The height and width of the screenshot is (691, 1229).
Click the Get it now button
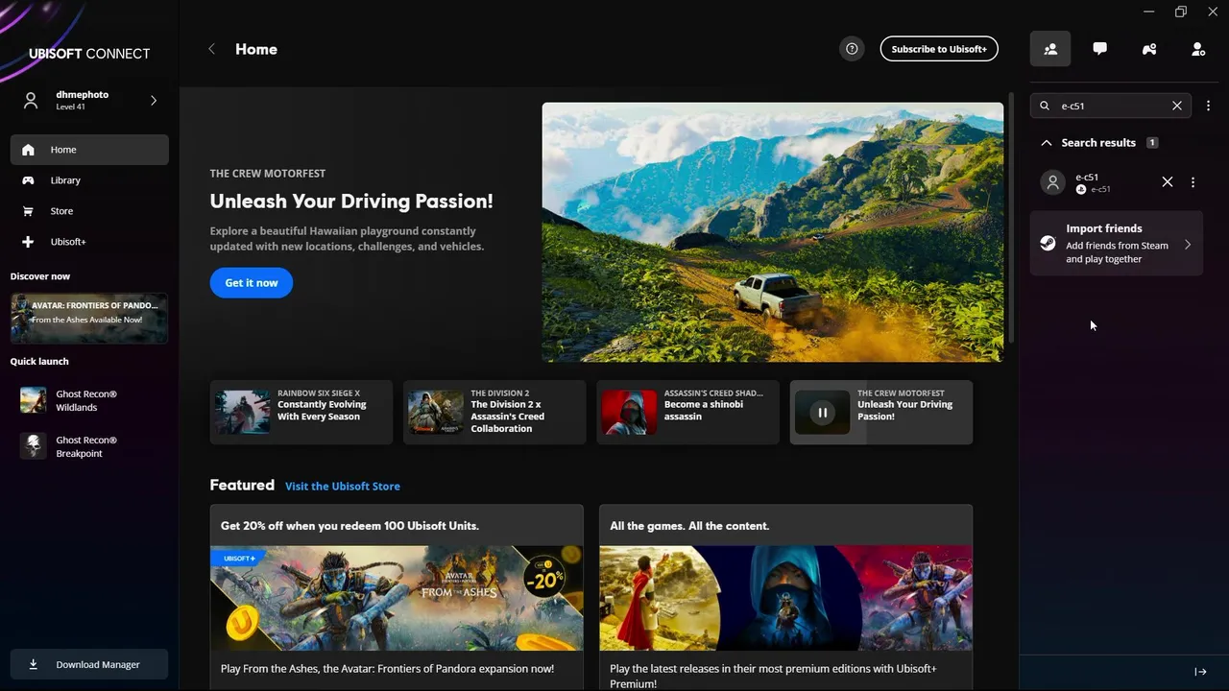pyautogui.click(x=252, y=283)
